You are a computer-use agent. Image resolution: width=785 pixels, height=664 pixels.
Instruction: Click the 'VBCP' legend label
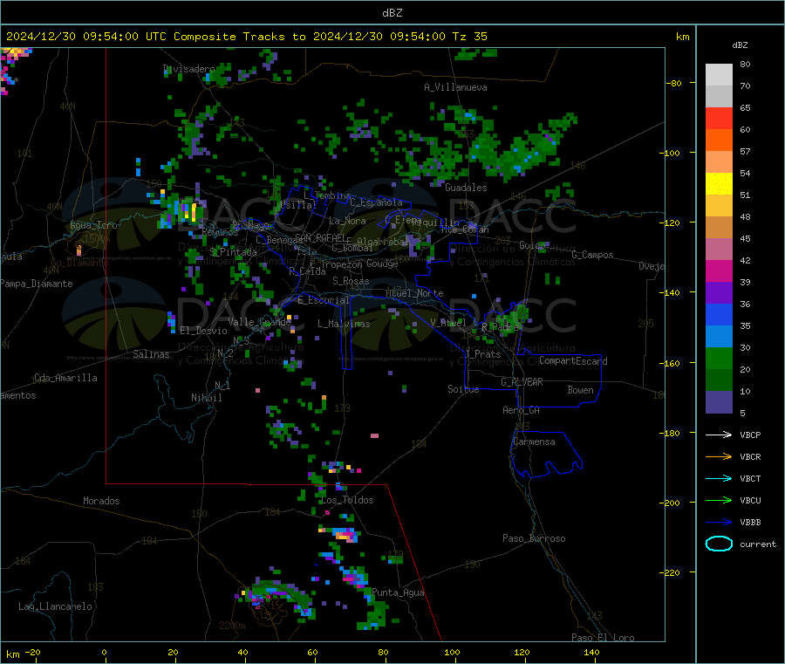[750, 435]
